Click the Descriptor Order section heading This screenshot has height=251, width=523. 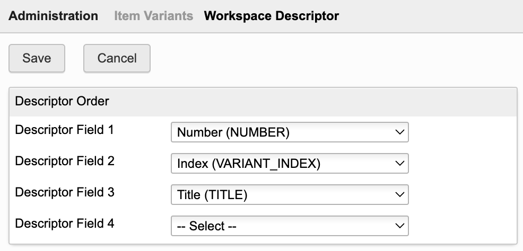[62, 101]
